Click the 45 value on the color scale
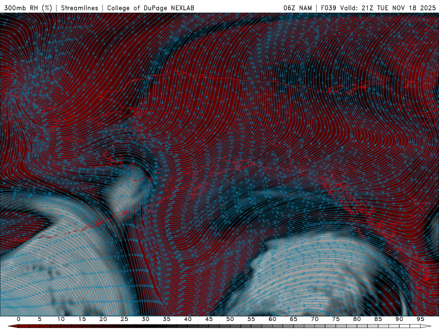This screenshot has height=329, width=439. [209, 319]
